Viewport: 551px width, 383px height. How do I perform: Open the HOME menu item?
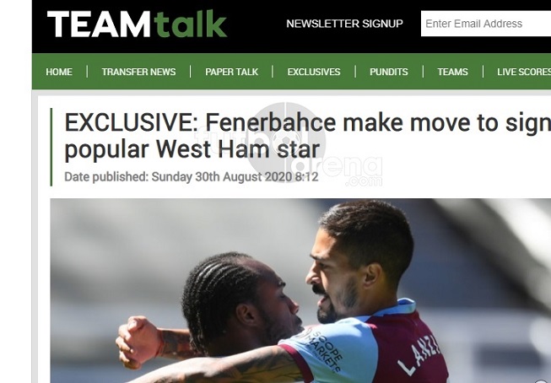click(x=59, y=72)
